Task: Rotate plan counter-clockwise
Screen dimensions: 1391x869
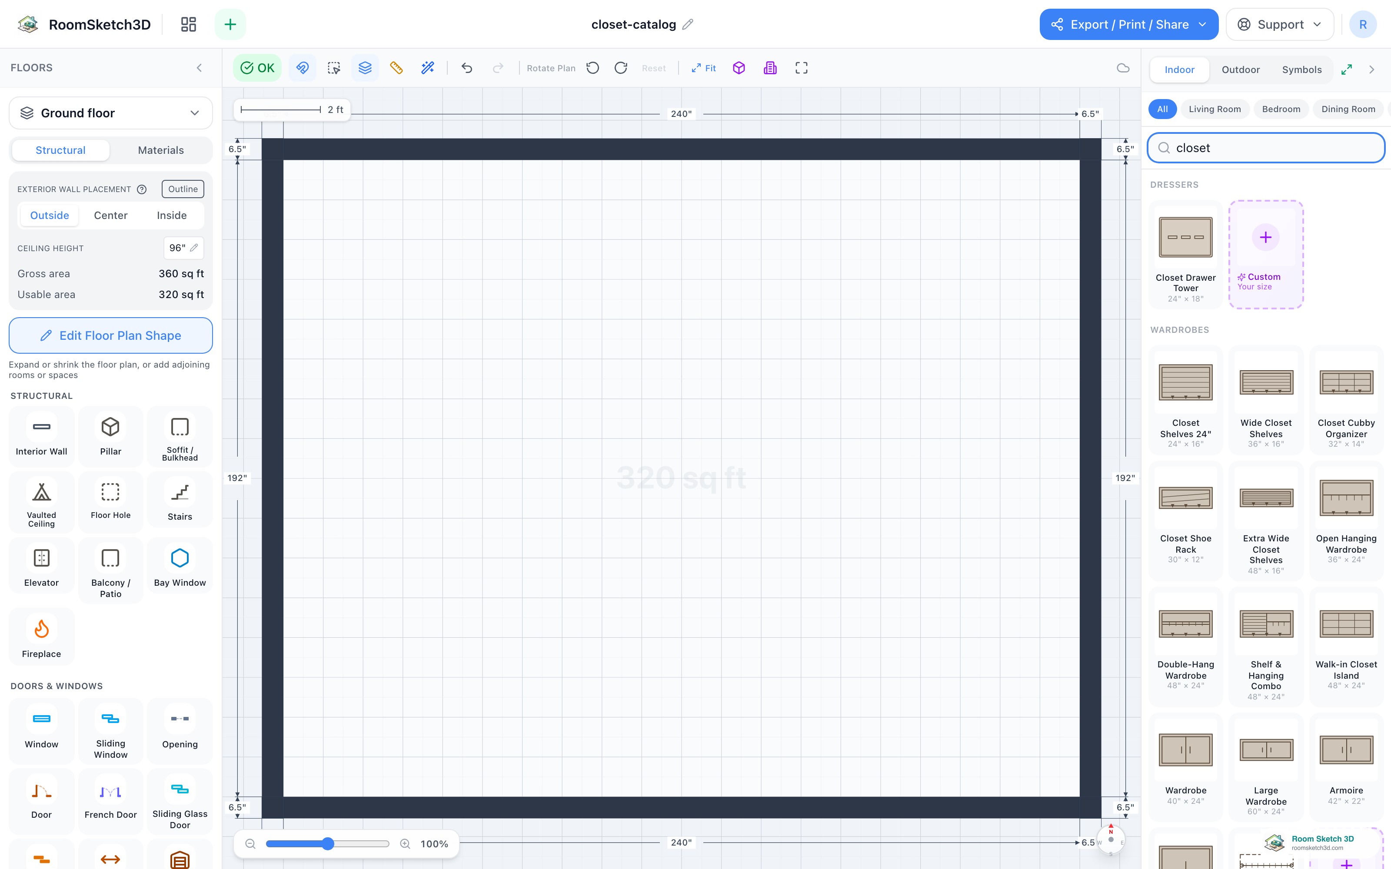Action: [x=592, y=68]
